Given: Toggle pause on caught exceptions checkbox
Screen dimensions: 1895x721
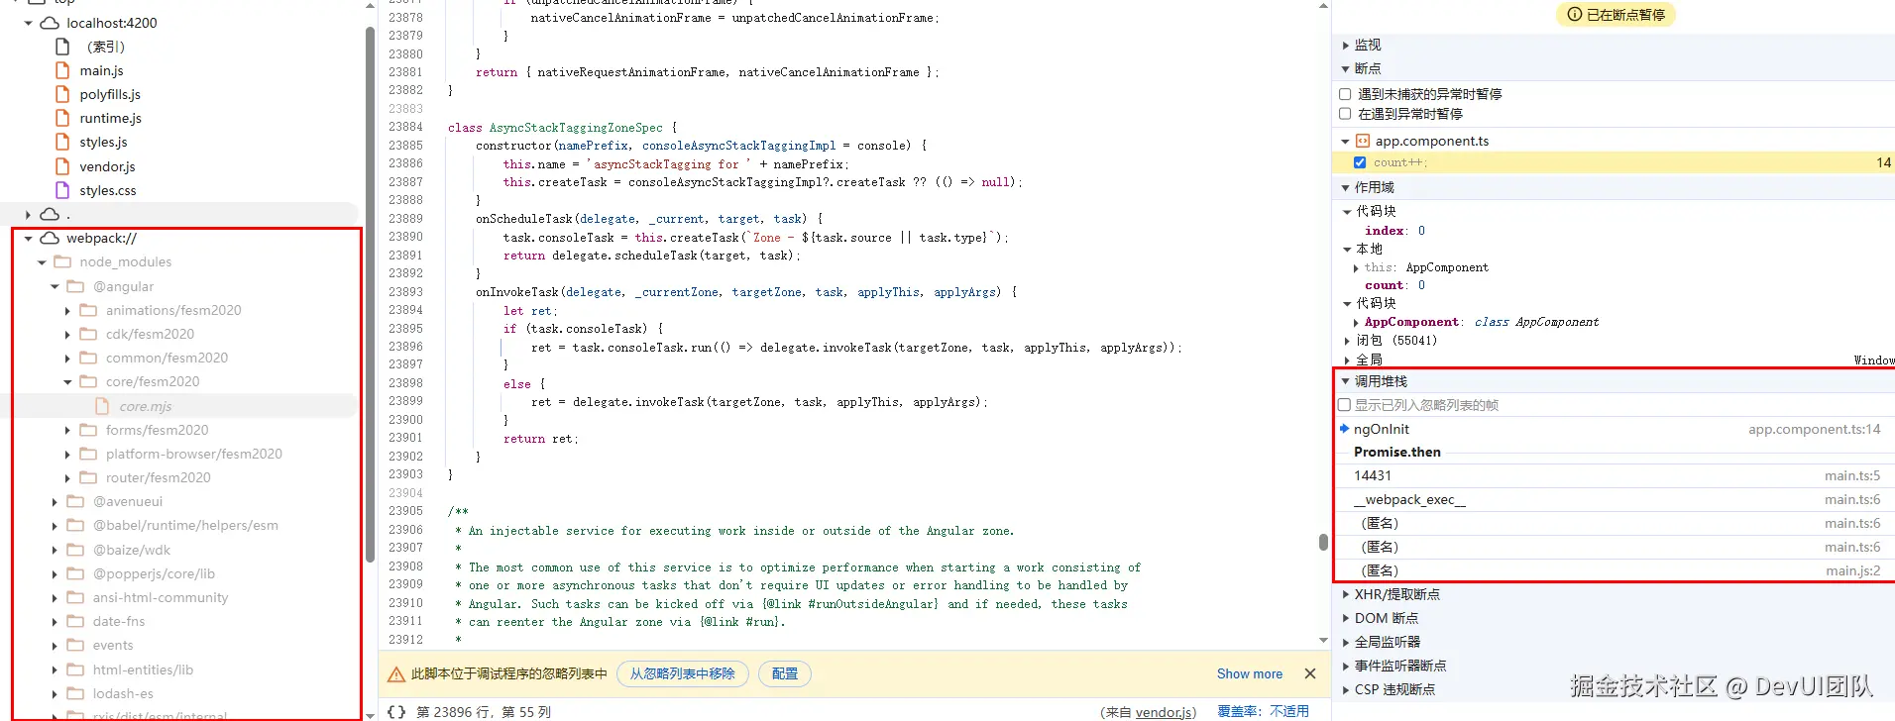Looking at the screenshot, I should pos(1345,114).
